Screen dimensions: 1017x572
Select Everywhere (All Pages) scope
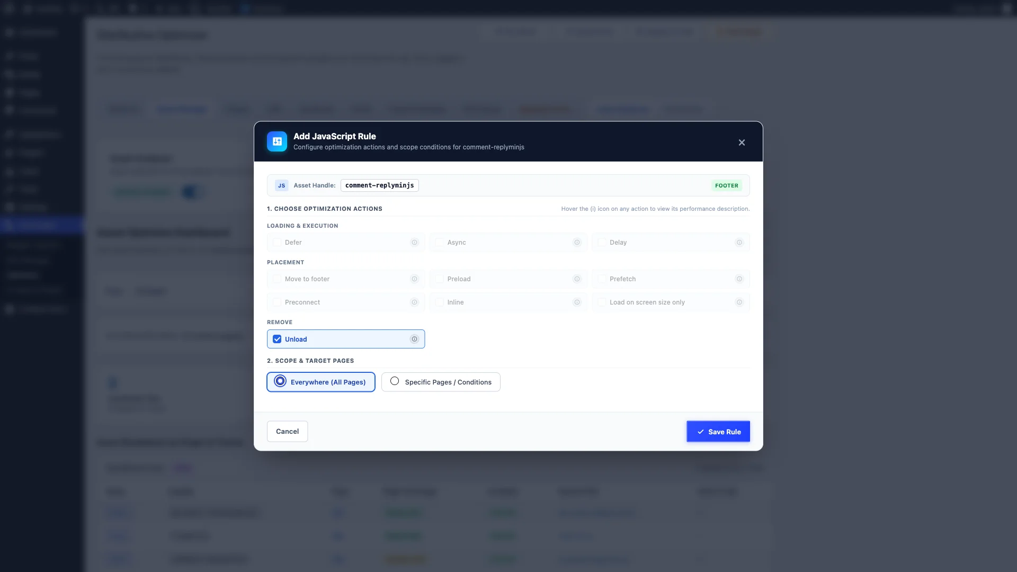tap(321, 382)
